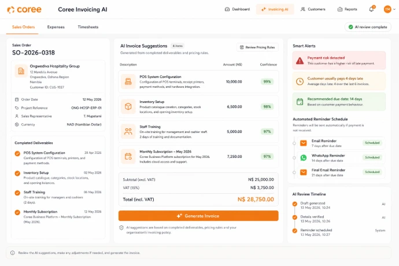Click Inventory Setup deliverable check icon
399x266 pixels.
pos(17,173)
